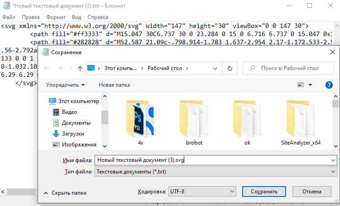
Task: Click the Сохранить button
Action: tap(264, 192)
